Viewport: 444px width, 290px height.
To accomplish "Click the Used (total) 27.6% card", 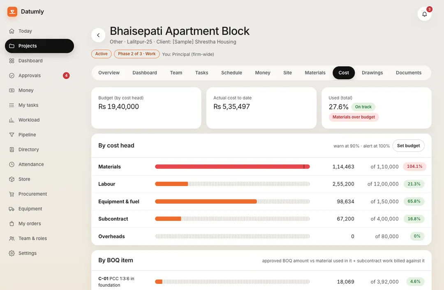I will (376, 108).
